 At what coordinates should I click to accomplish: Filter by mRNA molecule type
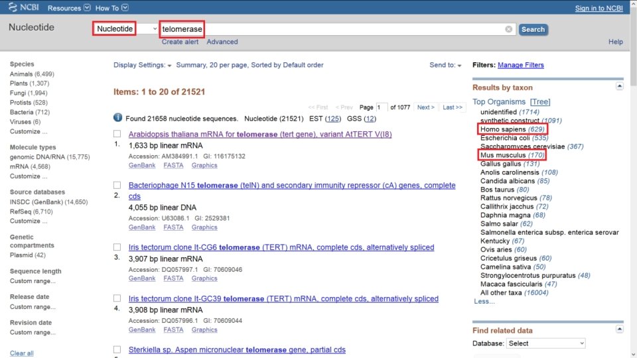point(30,166)
